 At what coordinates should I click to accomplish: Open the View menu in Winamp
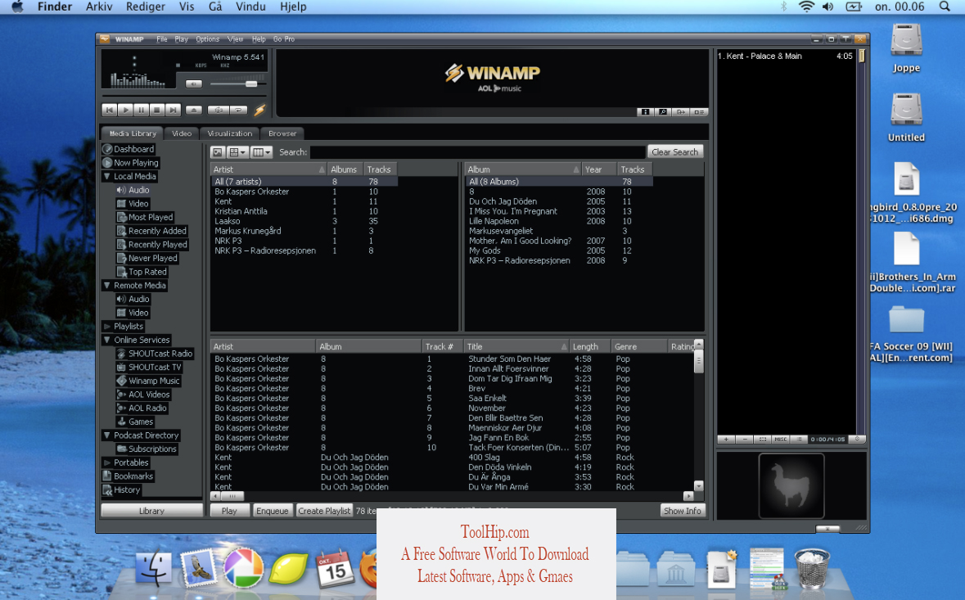[236, 38]
